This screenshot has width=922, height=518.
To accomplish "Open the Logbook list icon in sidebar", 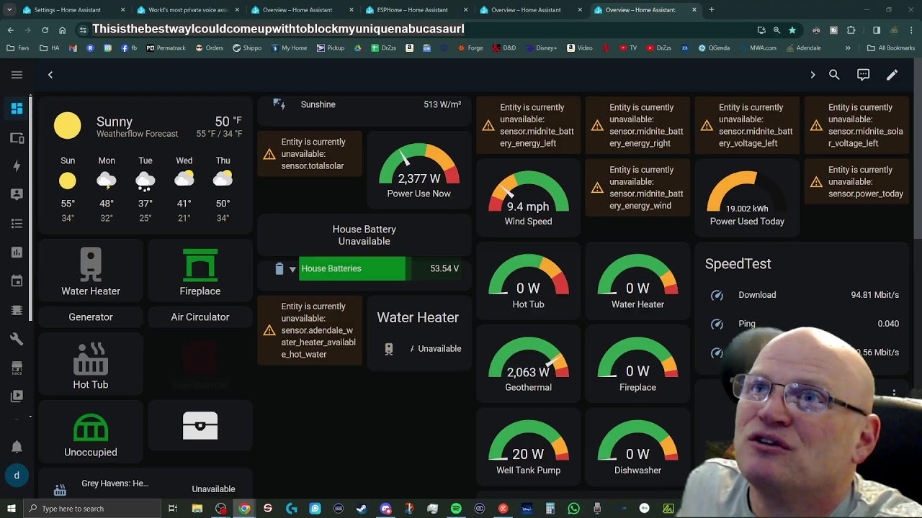I will tap(17, 224).
